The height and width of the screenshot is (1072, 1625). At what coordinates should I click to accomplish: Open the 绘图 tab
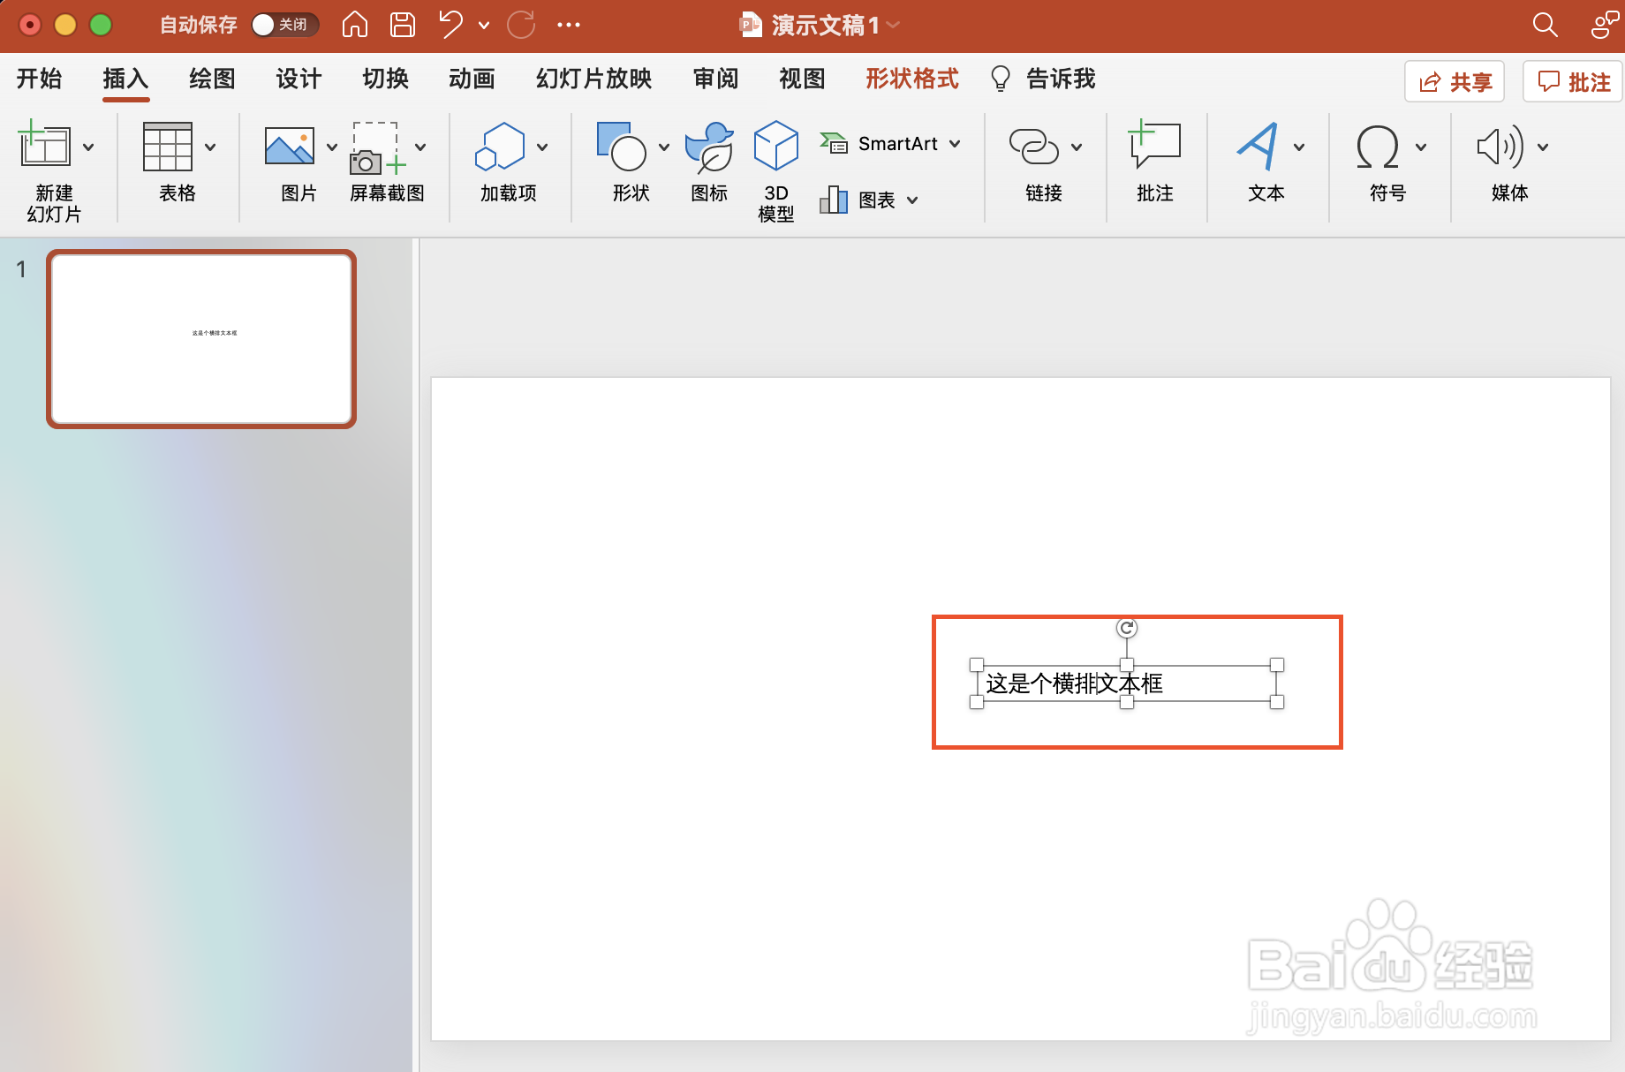[212, 79]
